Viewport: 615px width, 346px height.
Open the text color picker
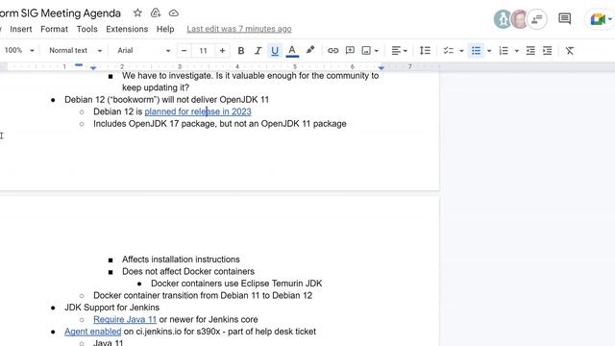click(x=292, y=51)
